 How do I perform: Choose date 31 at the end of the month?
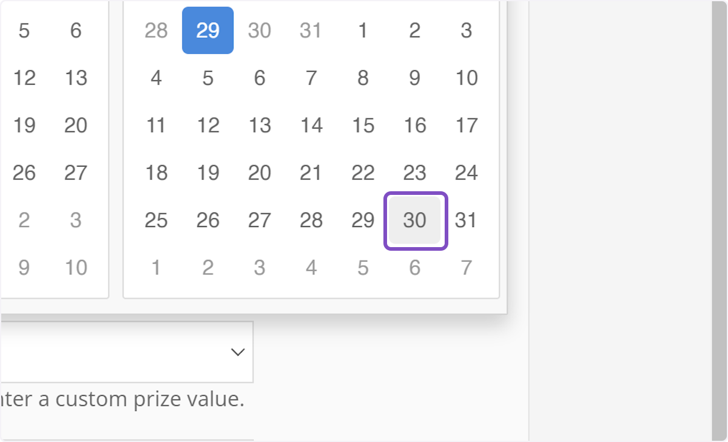[x=467, y=220]
